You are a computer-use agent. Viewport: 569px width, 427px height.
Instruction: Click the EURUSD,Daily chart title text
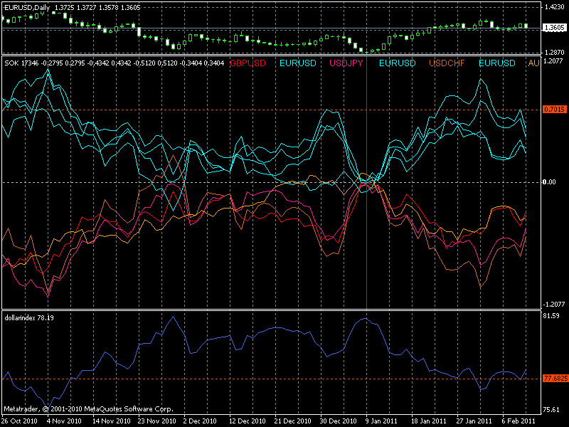point(27,7)
